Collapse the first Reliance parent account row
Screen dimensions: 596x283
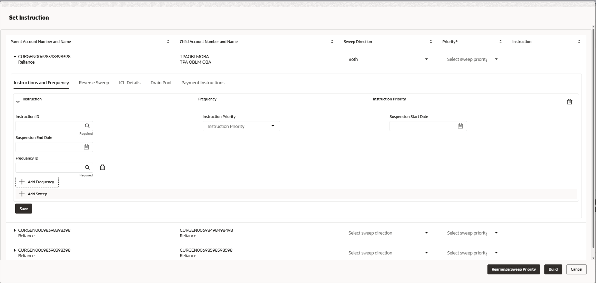[15, 57]
